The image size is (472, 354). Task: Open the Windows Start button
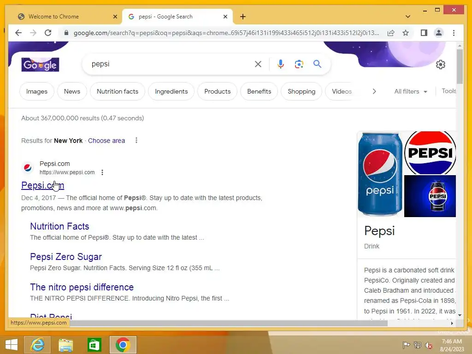12,344
